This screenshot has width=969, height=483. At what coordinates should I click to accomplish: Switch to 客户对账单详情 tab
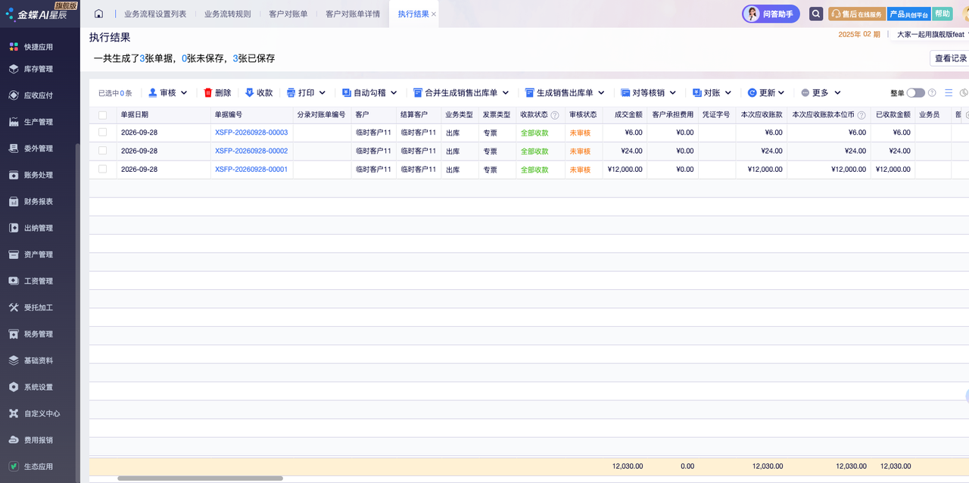[353, 14]
